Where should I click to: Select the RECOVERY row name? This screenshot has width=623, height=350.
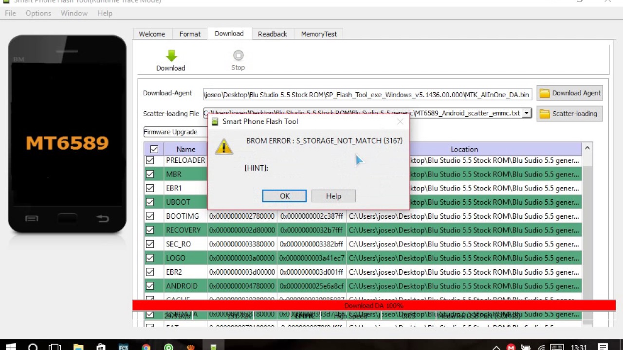183,230
